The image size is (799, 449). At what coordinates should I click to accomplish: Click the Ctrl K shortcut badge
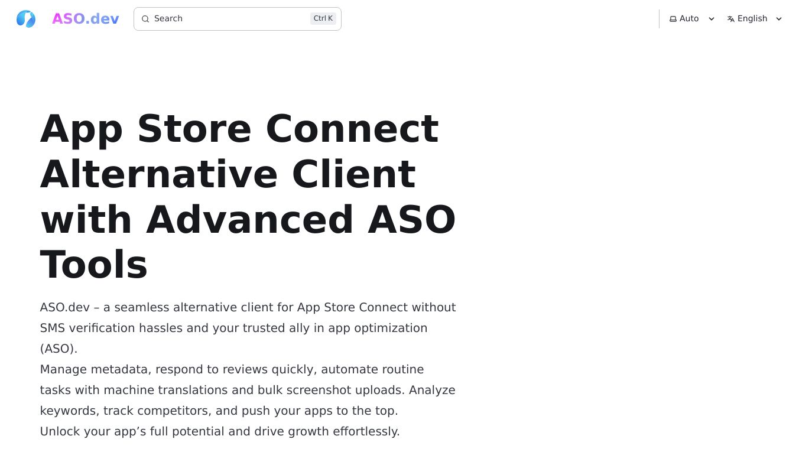(323, 18)
